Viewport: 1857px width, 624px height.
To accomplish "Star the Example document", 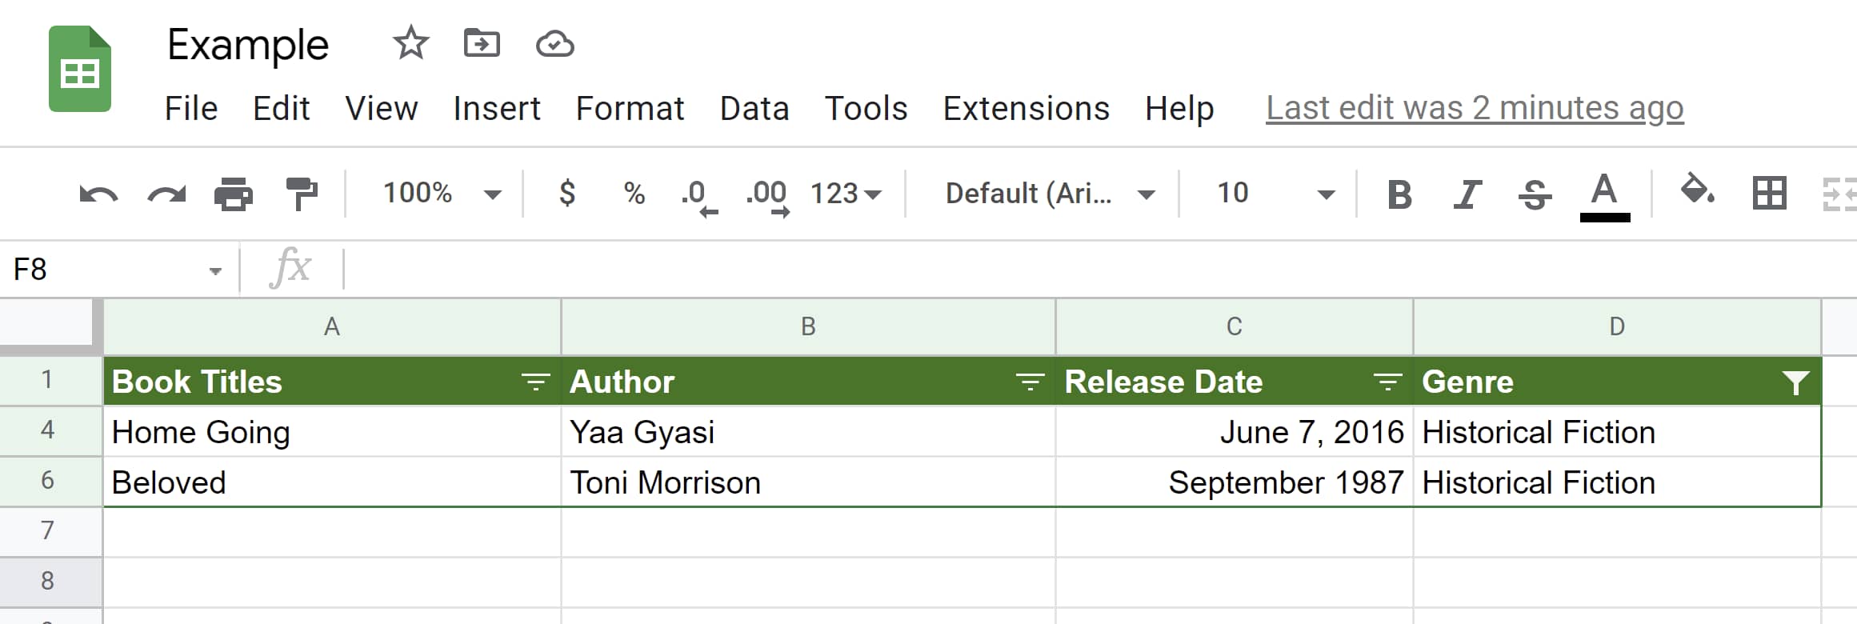I will tap(411, 43).
